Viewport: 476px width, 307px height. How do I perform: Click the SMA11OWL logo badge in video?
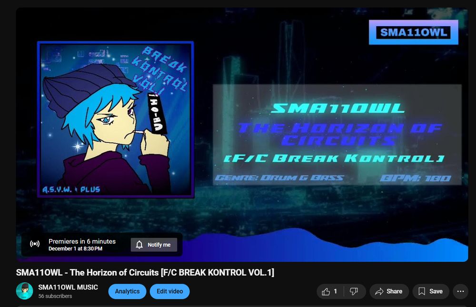(414, 32)
